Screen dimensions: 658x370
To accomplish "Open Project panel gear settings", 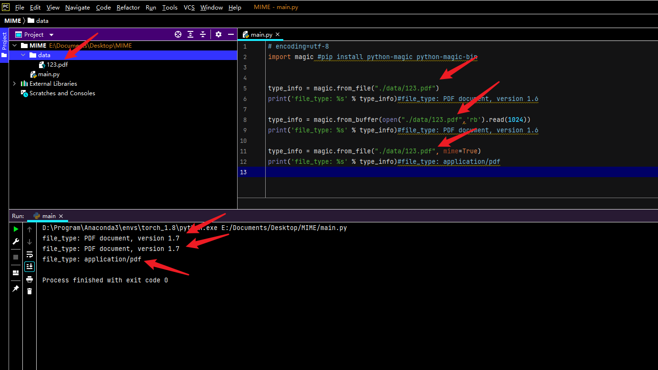I will pyautogui.click(x=219, y=34).
